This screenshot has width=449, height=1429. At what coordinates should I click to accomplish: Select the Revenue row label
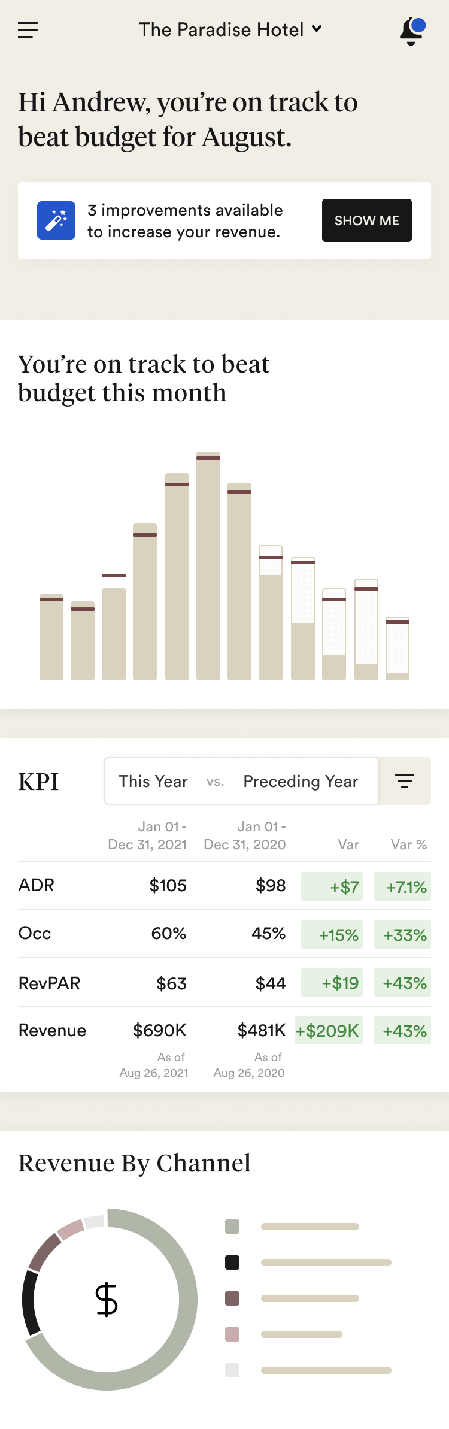[53, 1030]
